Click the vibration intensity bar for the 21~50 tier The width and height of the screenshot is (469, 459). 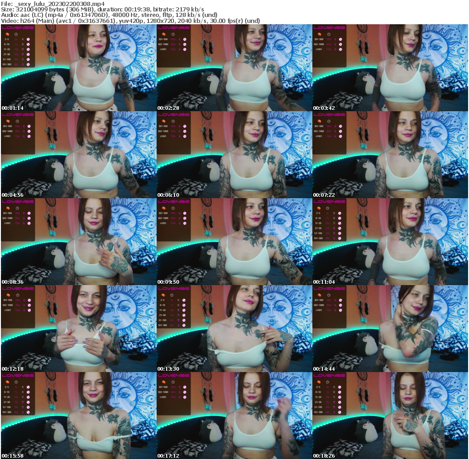[22, 54]
